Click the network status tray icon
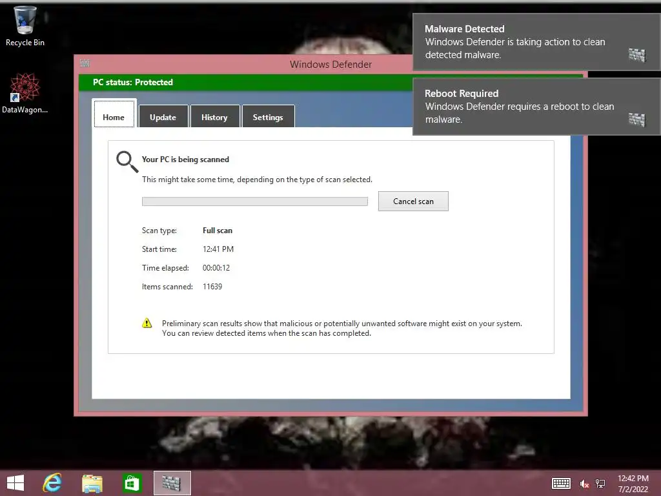Viewport: 661px width, 496px height. [x=600, y=484]
